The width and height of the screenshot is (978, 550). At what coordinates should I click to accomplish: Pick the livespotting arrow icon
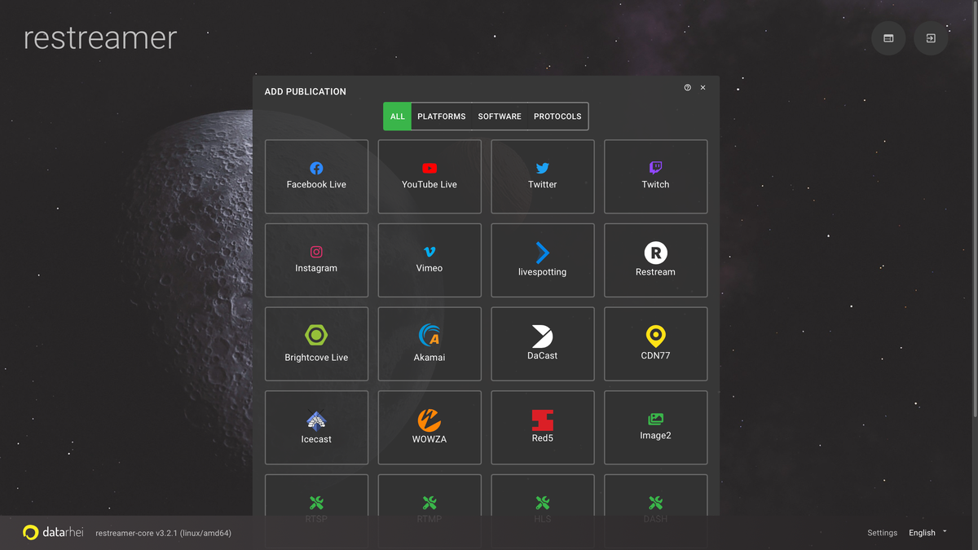click(x=542, y=253)
